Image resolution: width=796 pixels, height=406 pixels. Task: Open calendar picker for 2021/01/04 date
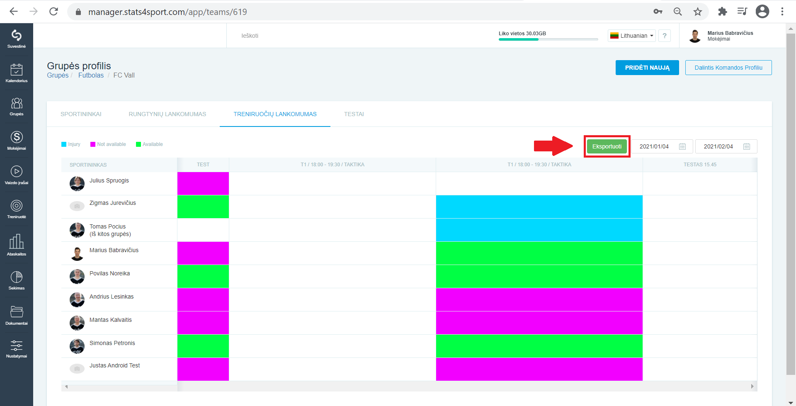pyautogui.click(x=682, y=146)
